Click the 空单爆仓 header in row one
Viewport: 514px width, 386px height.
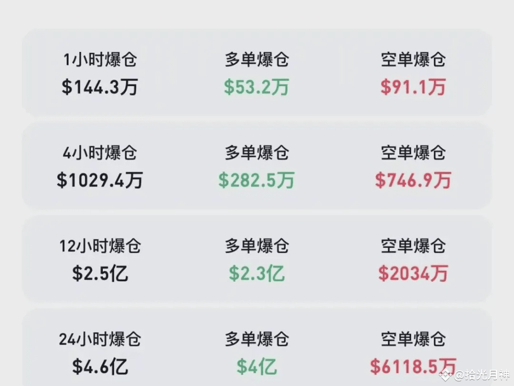point(413,59)
